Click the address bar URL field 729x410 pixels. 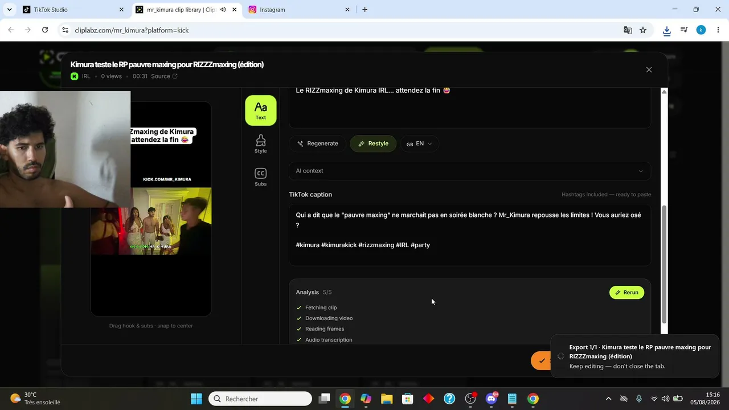click(342, 30)
